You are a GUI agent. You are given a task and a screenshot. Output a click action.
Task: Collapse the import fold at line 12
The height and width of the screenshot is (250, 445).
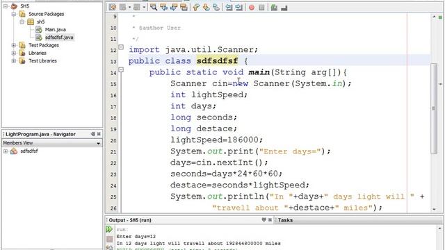(121, 47)
